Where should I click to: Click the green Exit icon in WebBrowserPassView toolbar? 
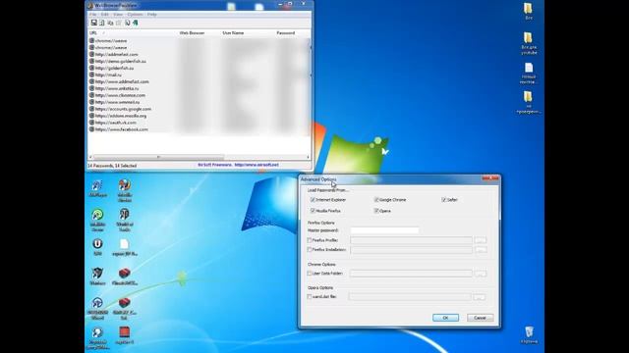click(136, 23)
